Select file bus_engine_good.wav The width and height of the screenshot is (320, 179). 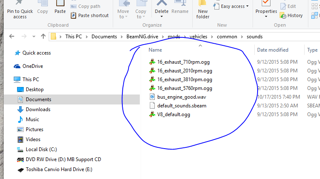181,97
